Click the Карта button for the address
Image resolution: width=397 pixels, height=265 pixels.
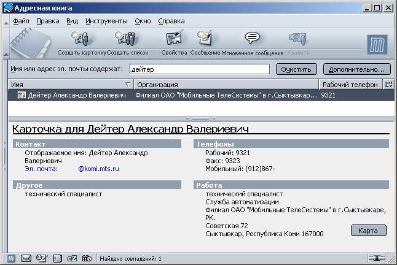click(368, 231)
